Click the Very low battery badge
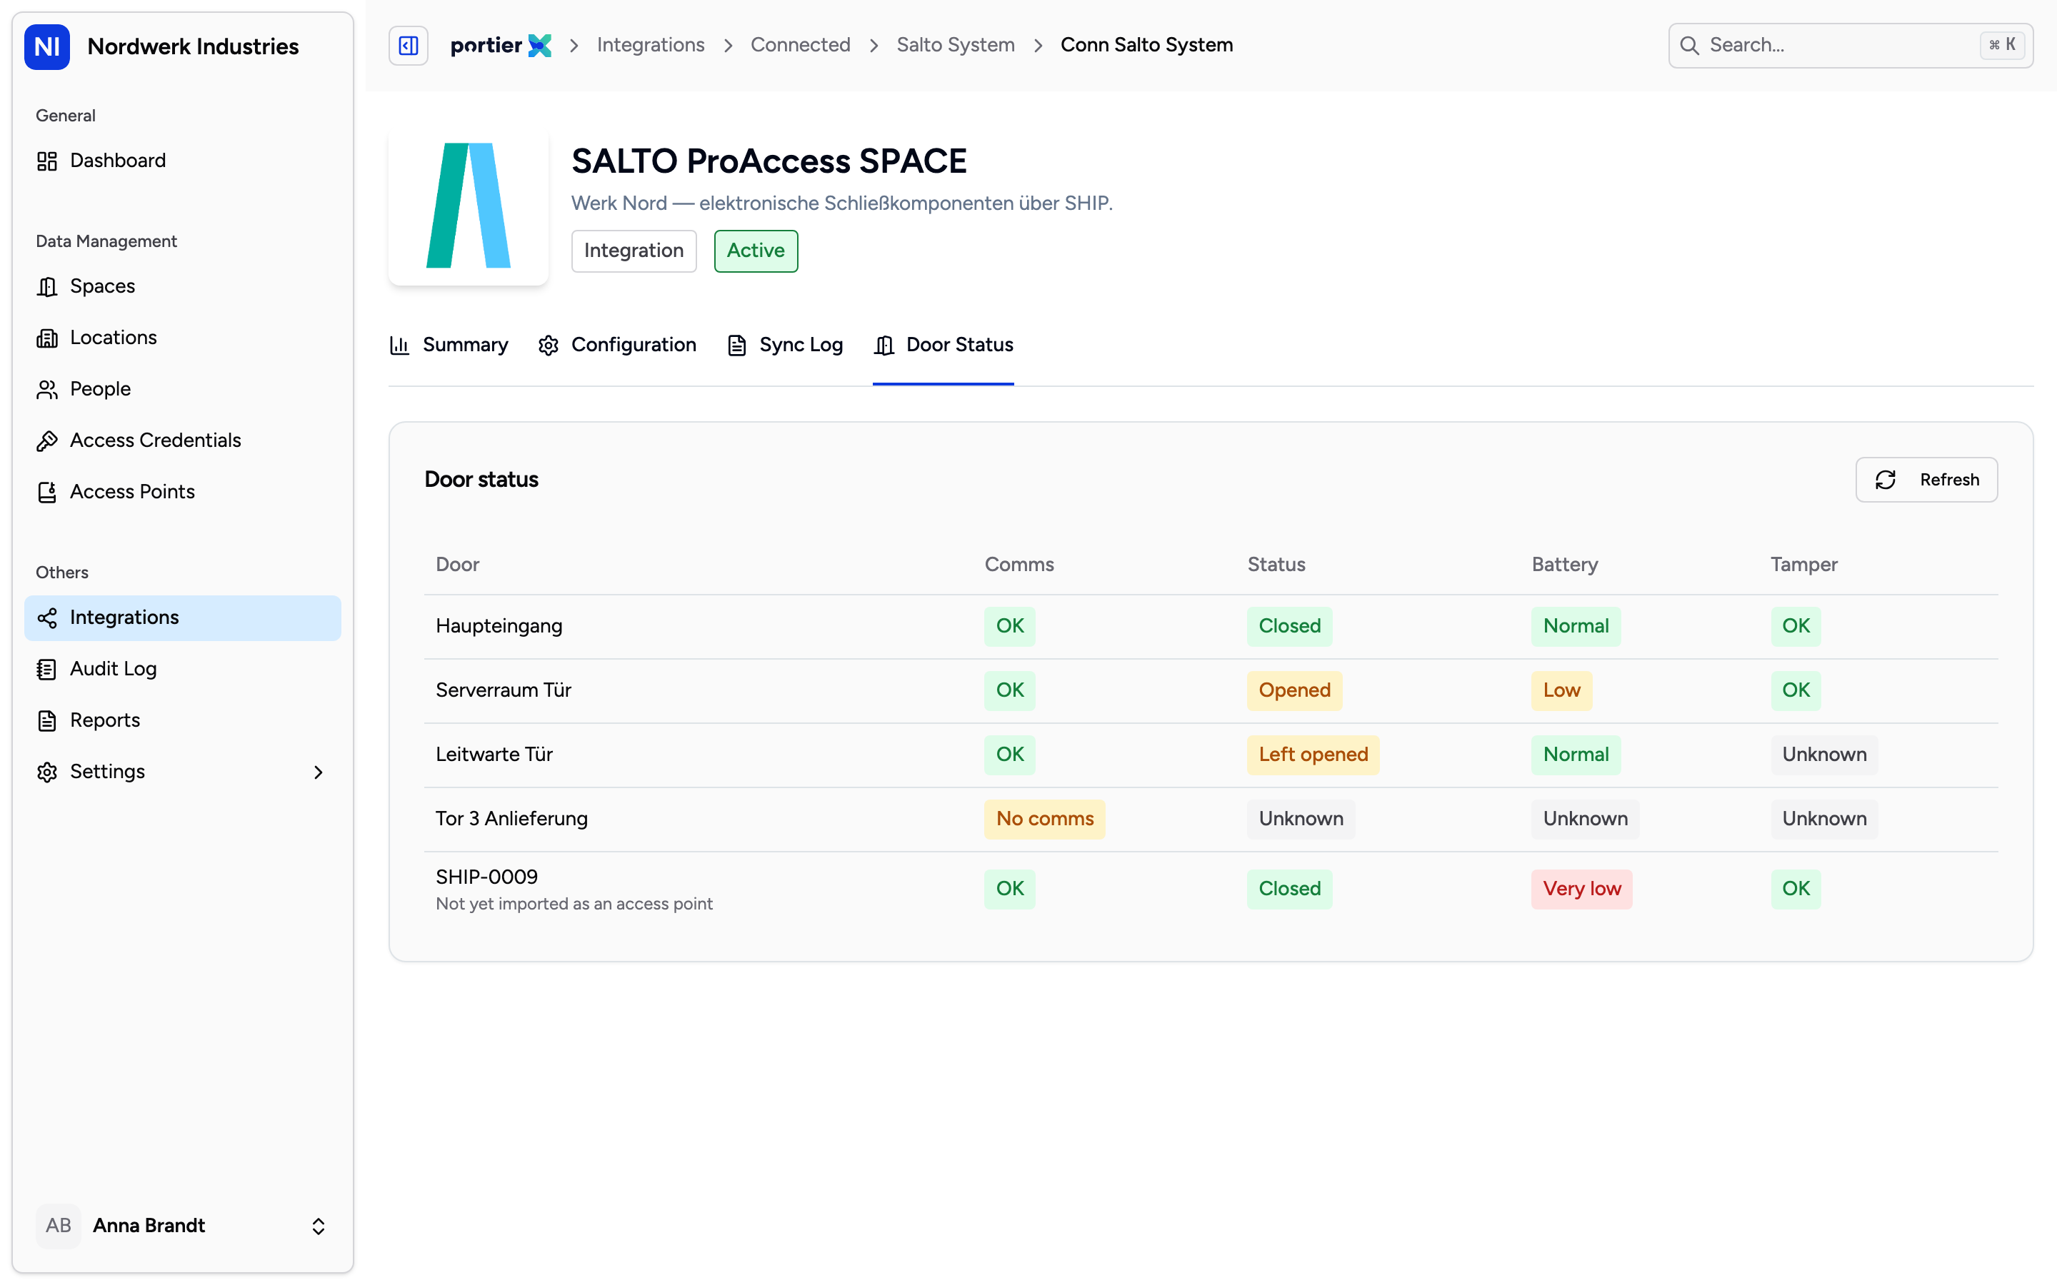Image resolution: width=2057 pixels, height=1285 pixels. coord(1582,889)
